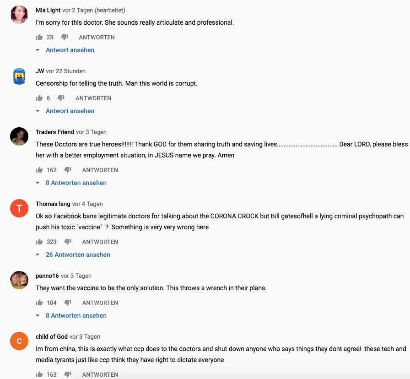Viewport: 410px width, 379px height.
Task: Open the panno16 username link
Action: tap(47, 276)
